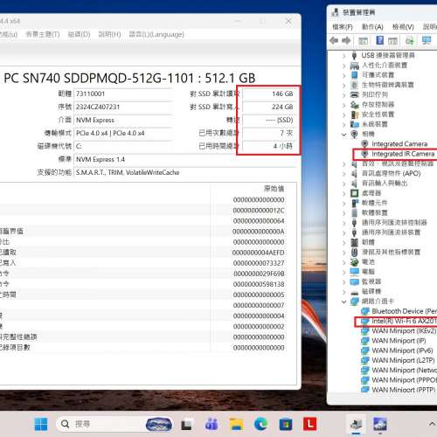This screenshot has height=437, width=437.
Task: Collapse the 網路介面卡 category
Action: tap(344, 302)
